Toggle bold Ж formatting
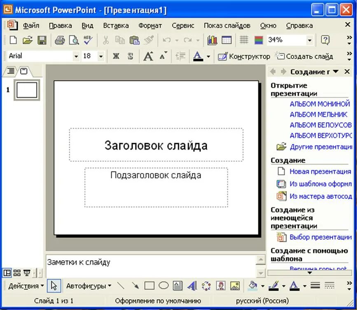 coord(116,56)
